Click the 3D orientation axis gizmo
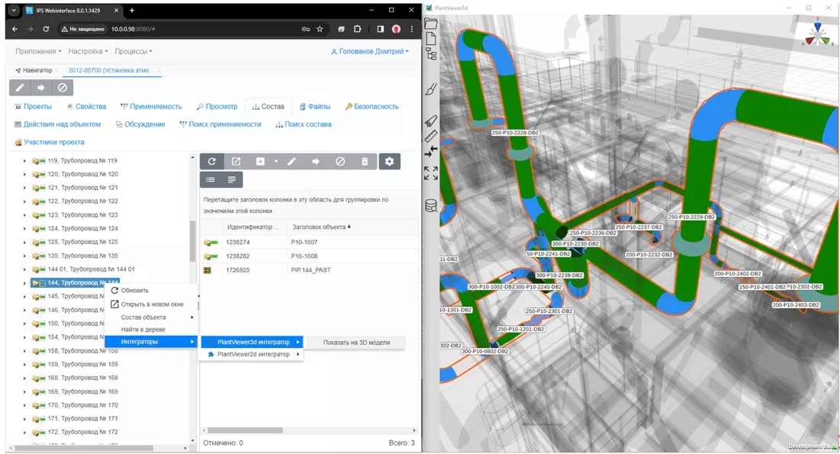Viewport: 840px width, 454px height. 817,34
